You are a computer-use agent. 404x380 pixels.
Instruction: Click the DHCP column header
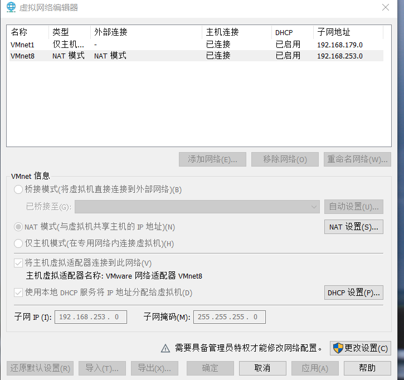coord(293,32)
